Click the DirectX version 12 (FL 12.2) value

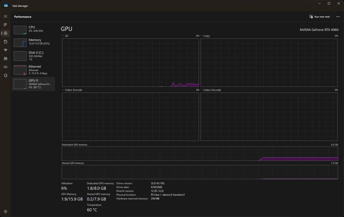pos(157,191)
